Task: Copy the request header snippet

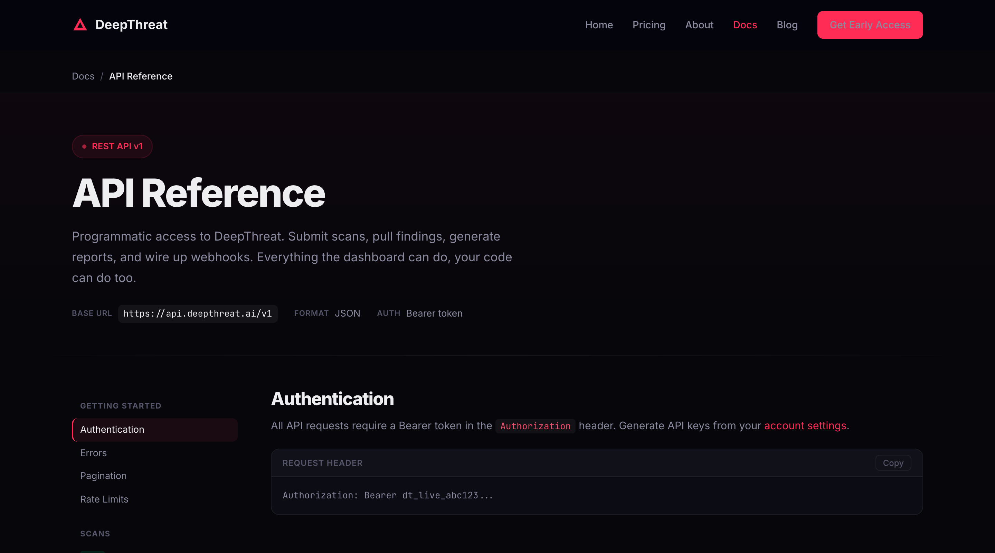Action: pos(893,463)
